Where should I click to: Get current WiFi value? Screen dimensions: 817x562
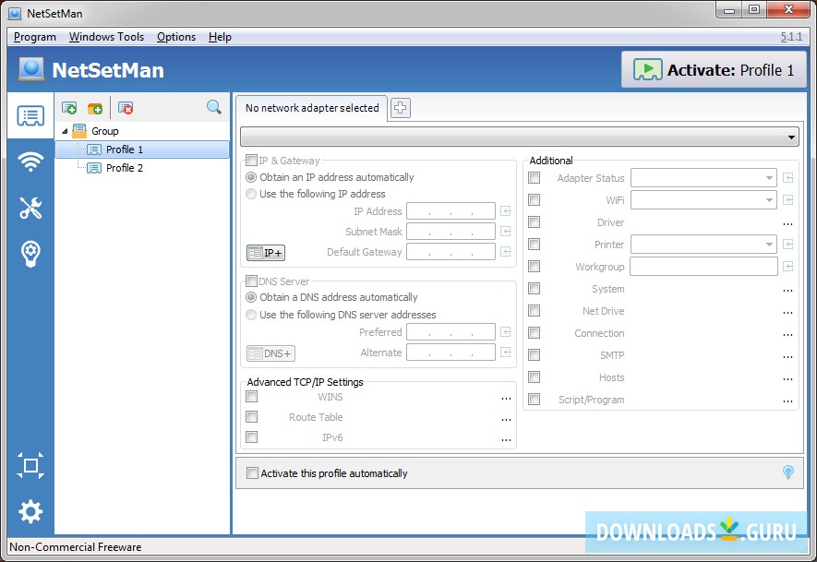tap(787, 200)
